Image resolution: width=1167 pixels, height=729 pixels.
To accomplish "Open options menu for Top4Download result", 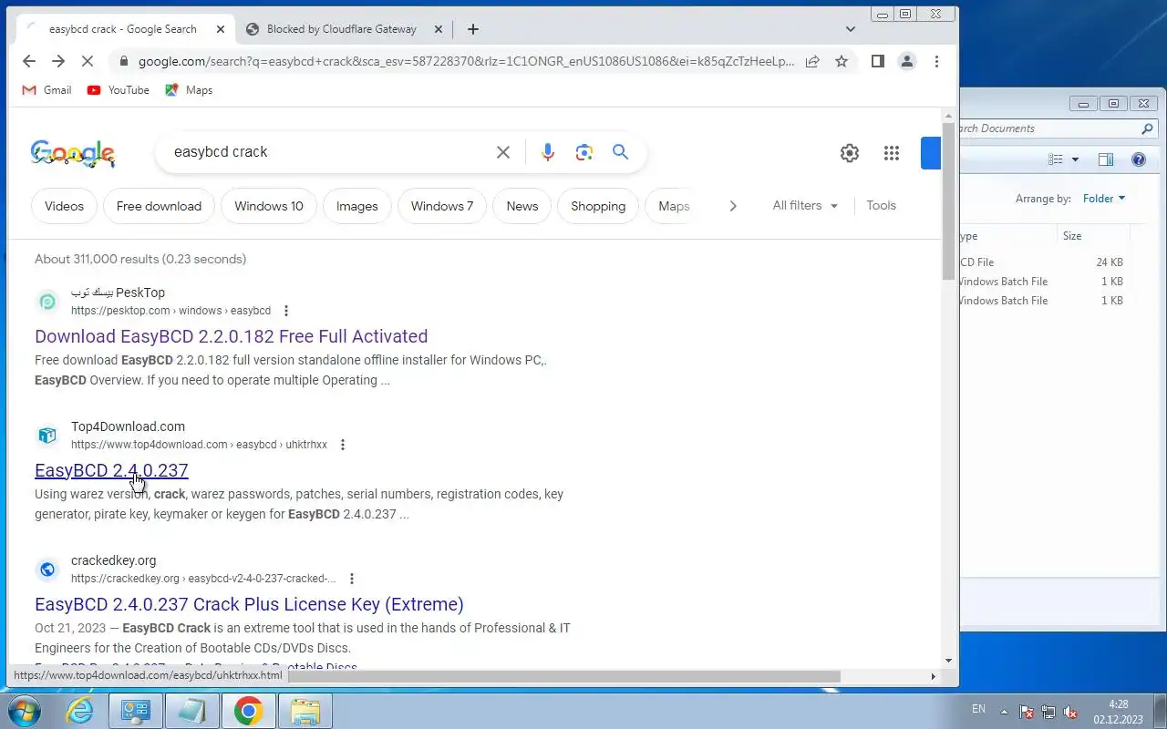I will 343,445.
